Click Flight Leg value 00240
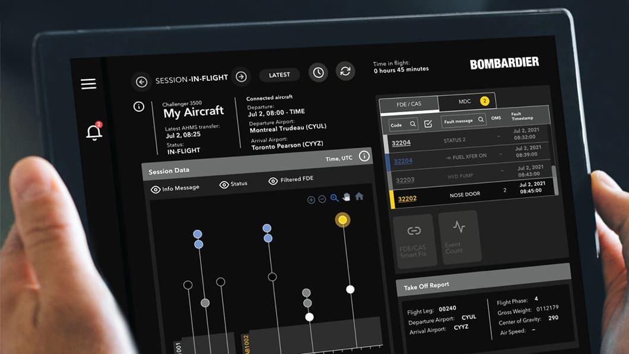629x354 pixels. [447, 309]
